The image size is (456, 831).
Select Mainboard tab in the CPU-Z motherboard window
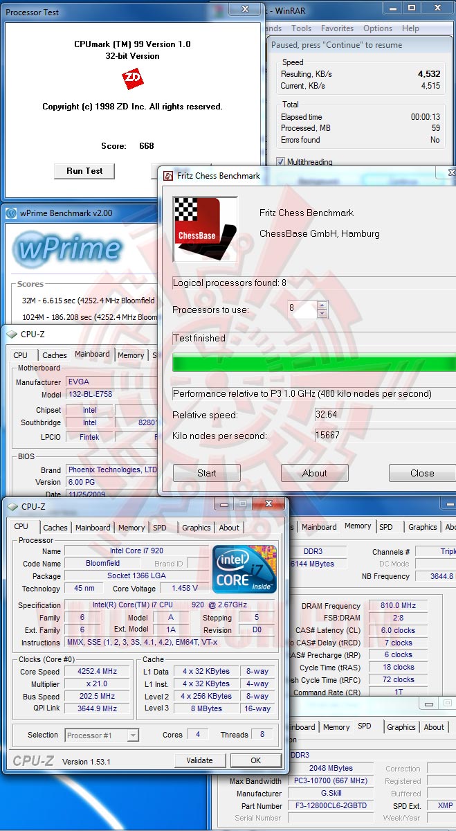click(92, 354)
